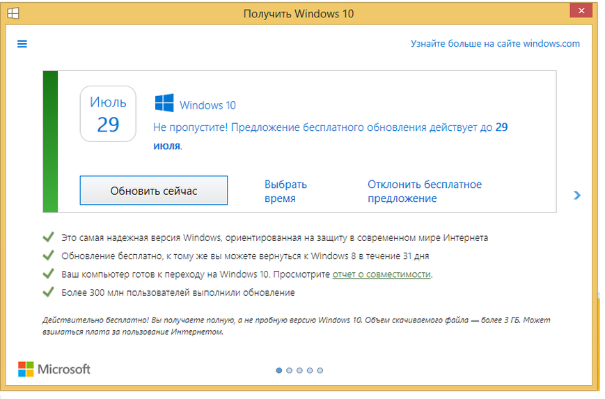The height and width of the screenshot is (399, 605).
Task: Select the fifth page indicator dot
Action: coord(320,370)
